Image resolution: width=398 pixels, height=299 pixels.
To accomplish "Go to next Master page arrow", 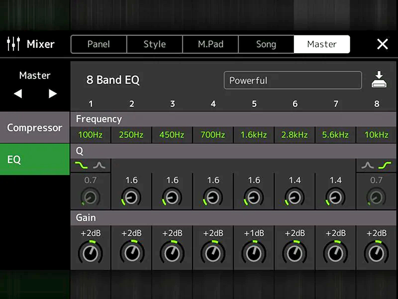I will tap(53, 94).
